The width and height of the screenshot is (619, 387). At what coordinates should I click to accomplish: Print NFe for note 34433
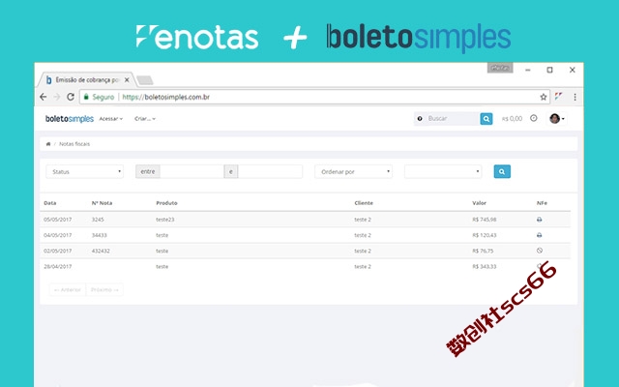[x=540, y=235]
